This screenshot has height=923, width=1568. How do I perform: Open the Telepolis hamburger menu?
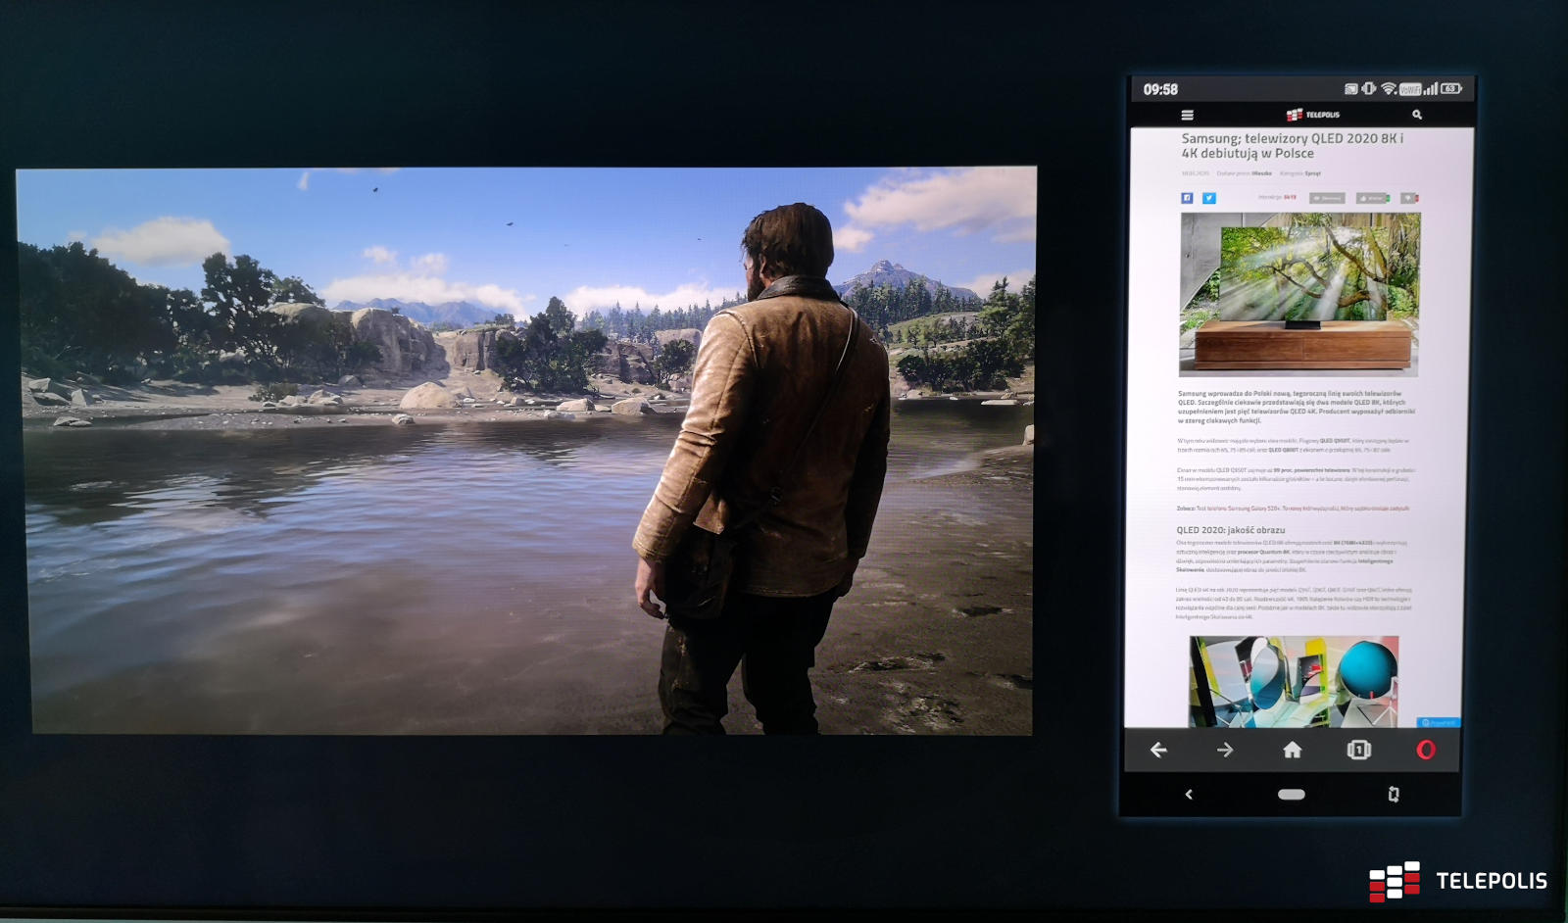(x=1187, y=115)
